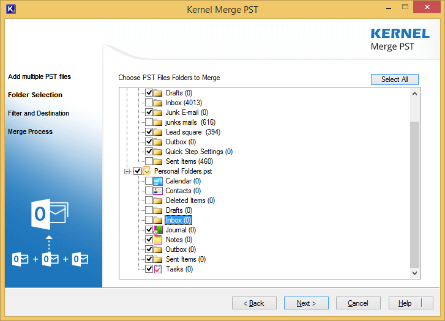445x321 pixels.
Task: Select the Junk E-mail (0) label
Action: coord(187,113)
